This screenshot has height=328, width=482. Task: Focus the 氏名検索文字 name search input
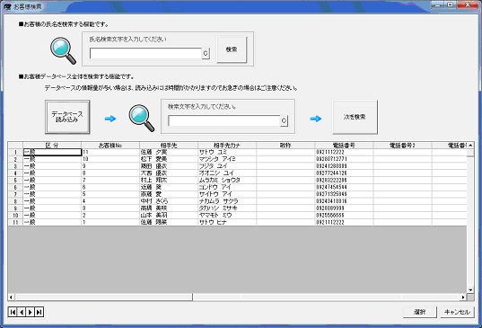click(x=145, y=53)
